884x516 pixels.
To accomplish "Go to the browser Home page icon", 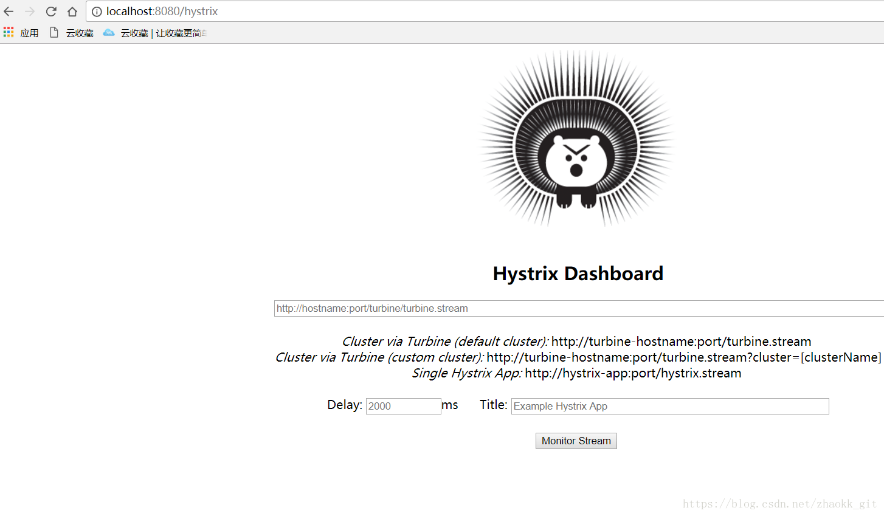I will tap(72, 12).
